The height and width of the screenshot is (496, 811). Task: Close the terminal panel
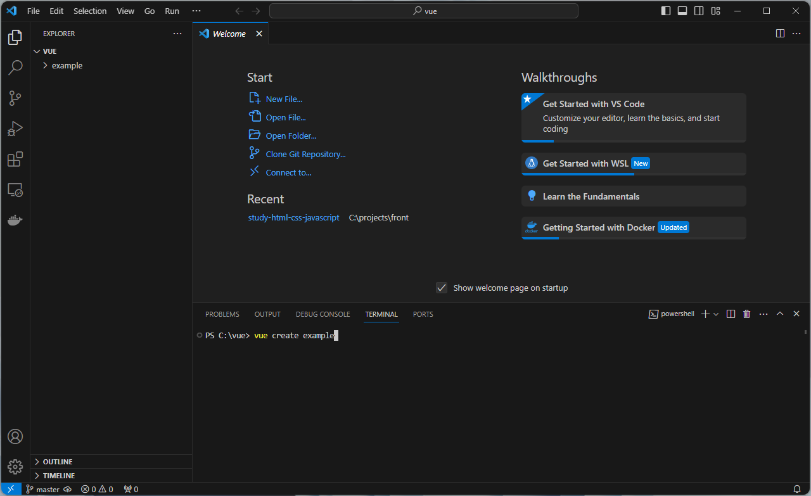796,314
